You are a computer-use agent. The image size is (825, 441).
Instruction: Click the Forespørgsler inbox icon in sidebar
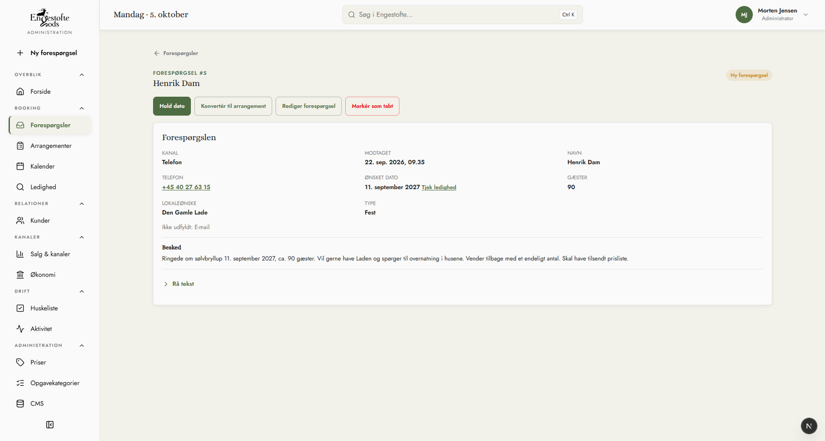20,125
